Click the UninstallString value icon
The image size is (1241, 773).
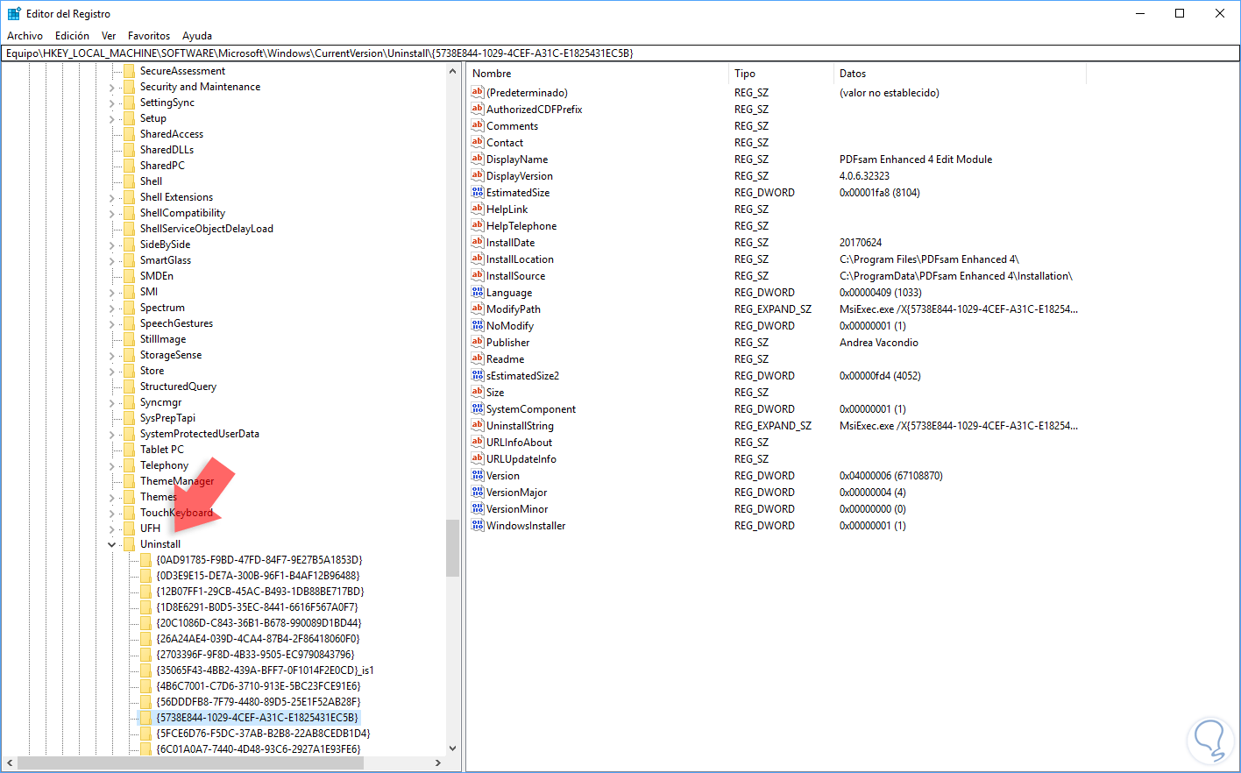478,425
